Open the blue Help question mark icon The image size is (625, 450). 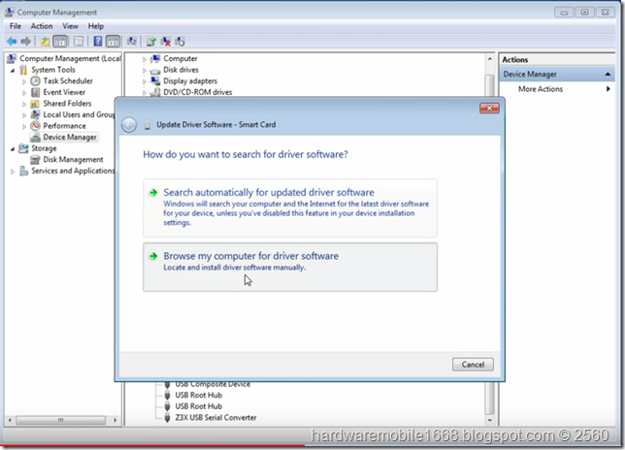(98, 41)
